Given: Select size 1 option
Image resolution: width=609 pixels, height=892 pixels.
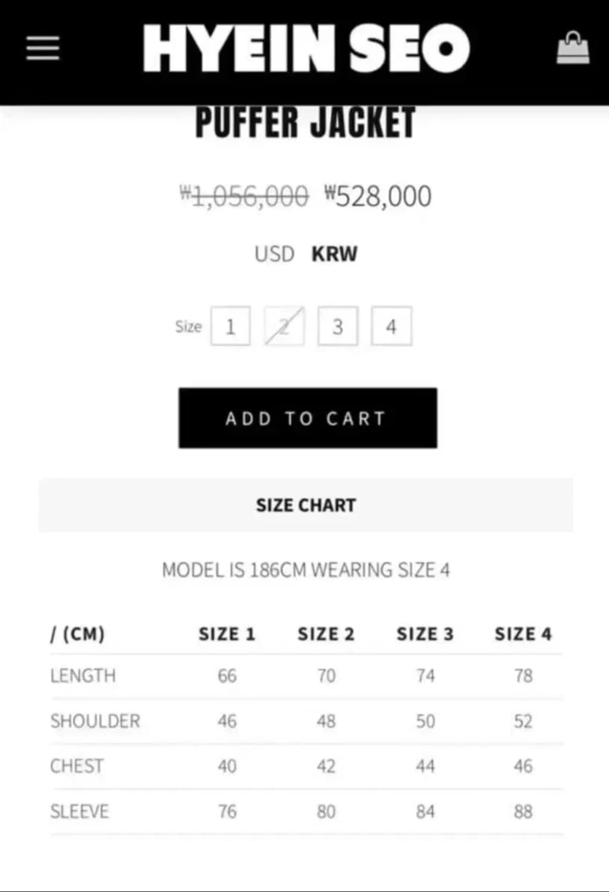Looking at the screenshot, I should click(x=230, y=326).
